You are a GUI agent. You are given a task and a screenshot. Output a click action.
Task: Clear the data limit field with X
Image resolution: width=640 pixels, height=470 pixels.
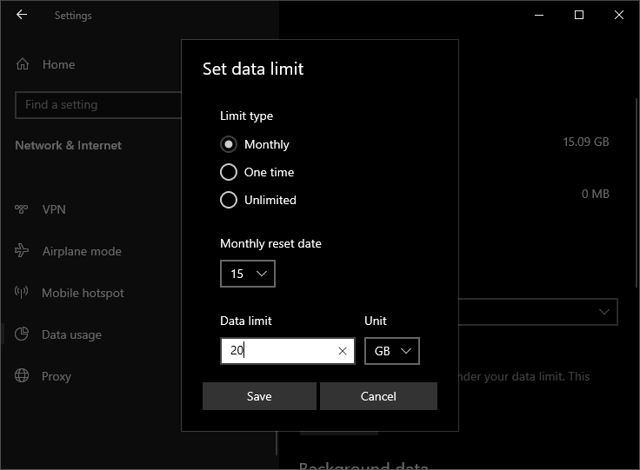click(342, 351)
